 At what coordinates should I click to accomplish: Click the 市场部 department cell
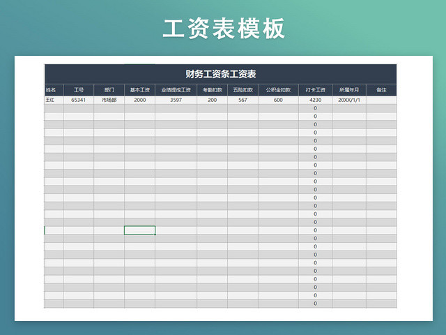click(x=109, y=100)
